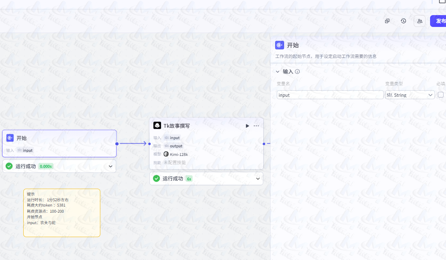
Task: Collapse the 输入 section with its chevron
Action: [277, 71]
